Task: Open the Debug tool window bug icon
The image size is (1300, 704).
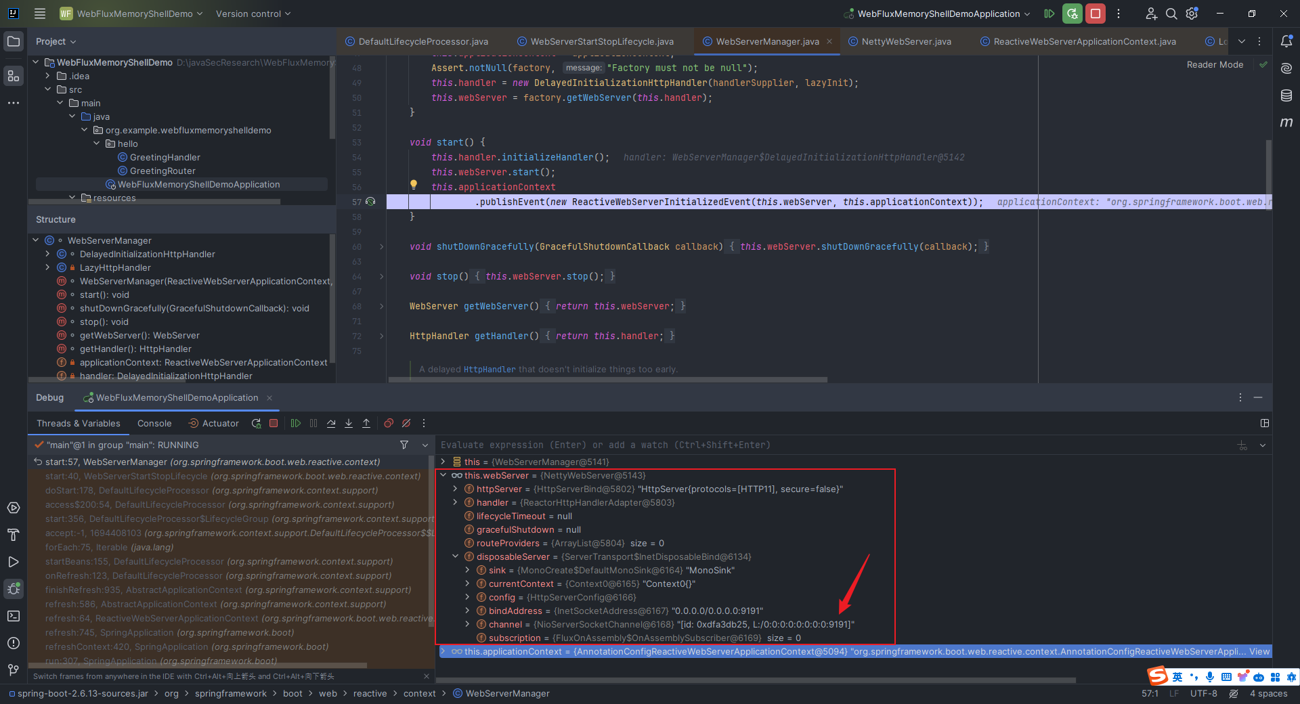Action: point(14,589)
